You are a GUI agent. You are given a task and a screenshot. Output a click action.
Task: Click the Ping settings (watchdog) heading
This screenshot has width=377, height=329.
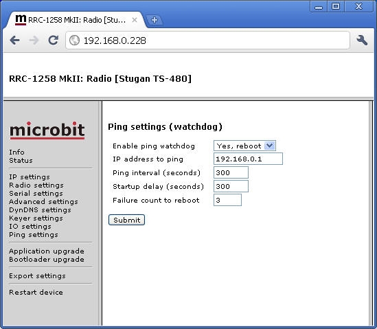tap(165, 127)
